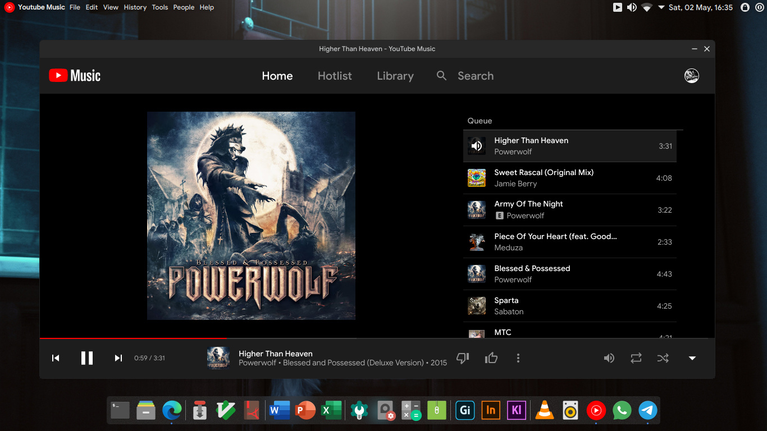Dislike Higher Than Heaven with thumbs down
The width and height of the screenshot is (767, 431).
pos(463,358)
